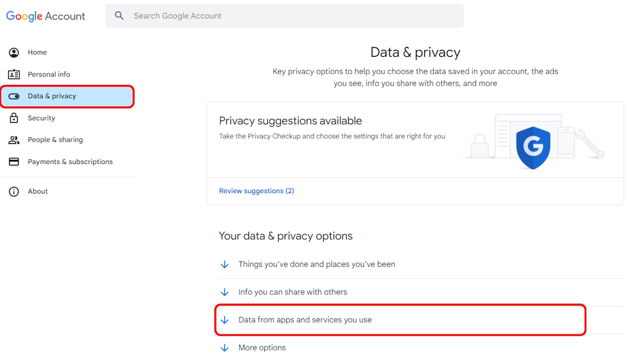This screenshot has height=360, width=629.
Task: Click the Privacy suggestions available heading
Action: pos(290,121)
